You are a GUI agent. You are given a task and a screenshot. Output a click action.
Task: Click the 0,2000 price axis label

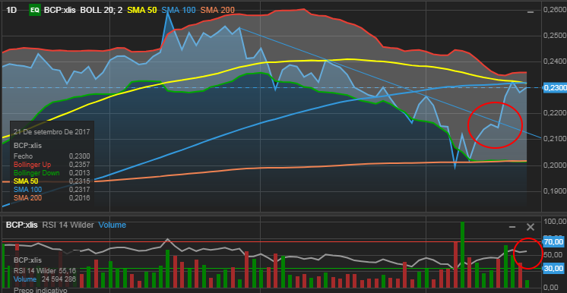[x=554, y=165]
